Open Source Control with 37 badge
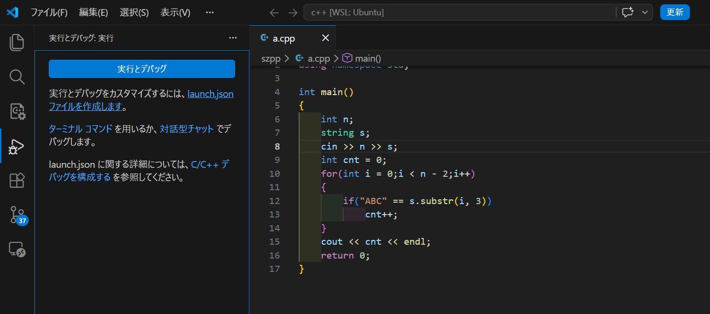Image resolution: width=710 pixels, height=314 pixels. tap(18, 216)
